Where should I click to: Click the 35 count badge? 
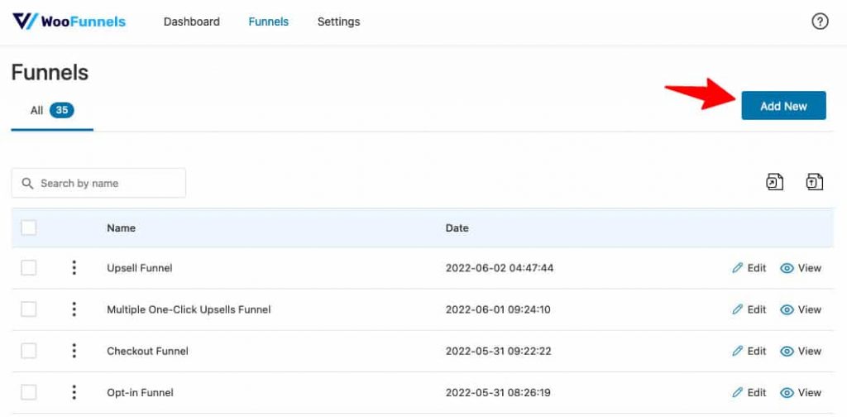(61, 110)
